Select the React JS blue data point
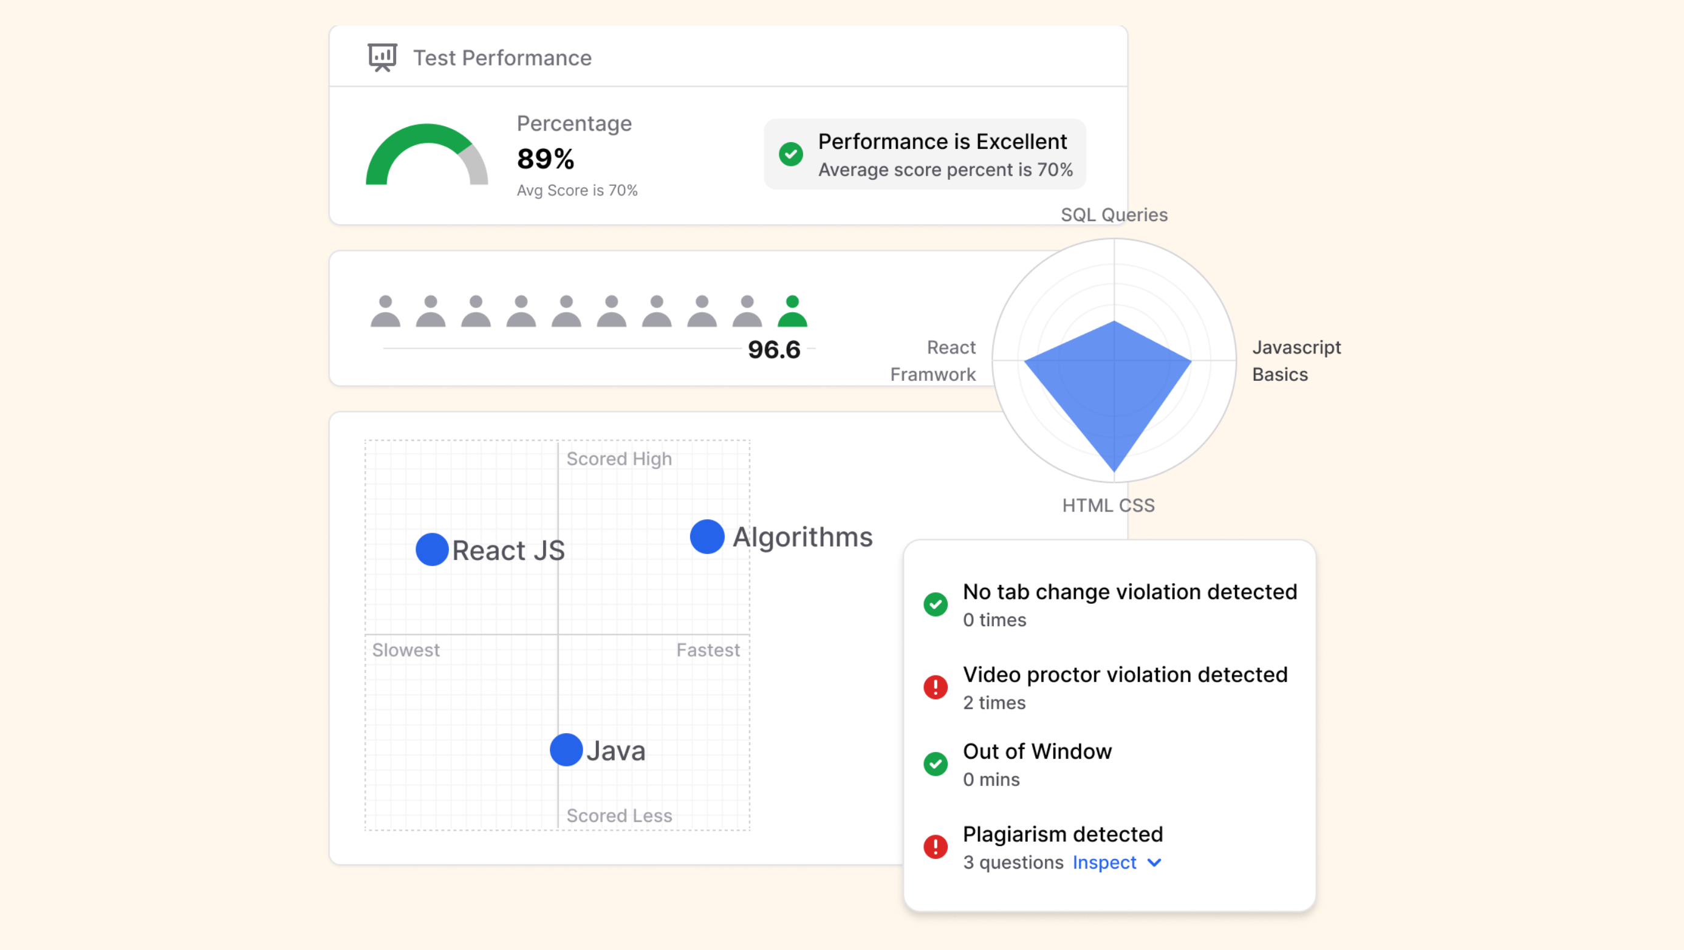This screenshot has width=1684, height=950. 432,549
